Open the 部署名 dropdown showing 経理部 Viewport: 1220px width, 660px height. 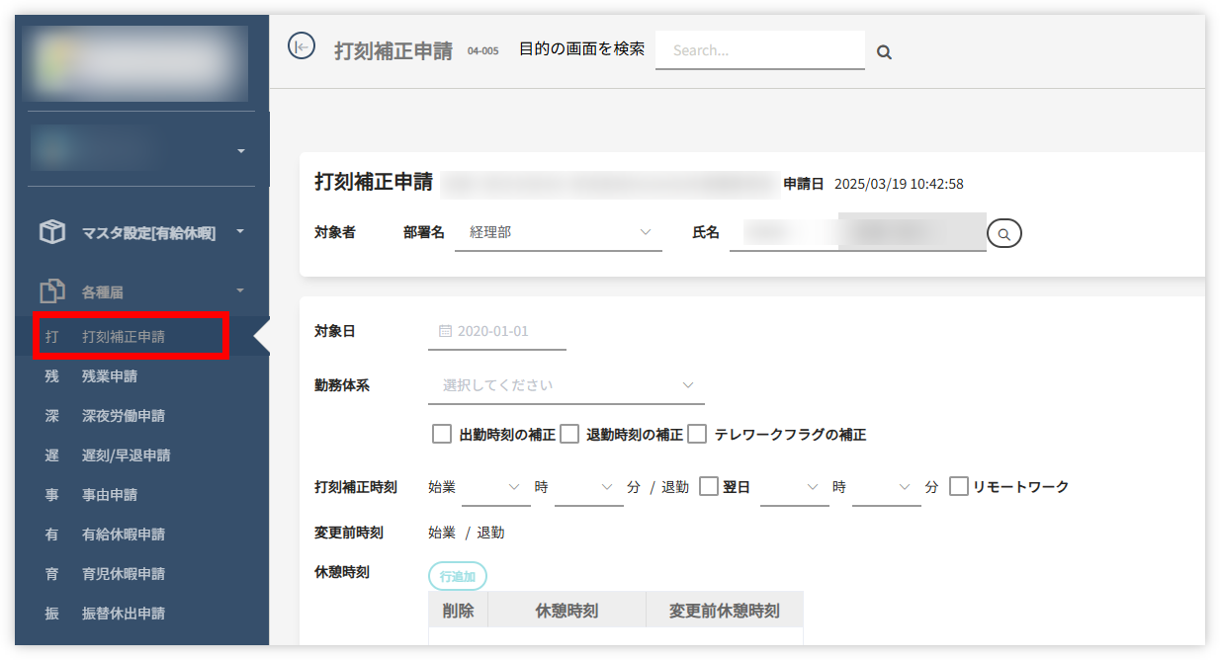(x=558, y=232)
